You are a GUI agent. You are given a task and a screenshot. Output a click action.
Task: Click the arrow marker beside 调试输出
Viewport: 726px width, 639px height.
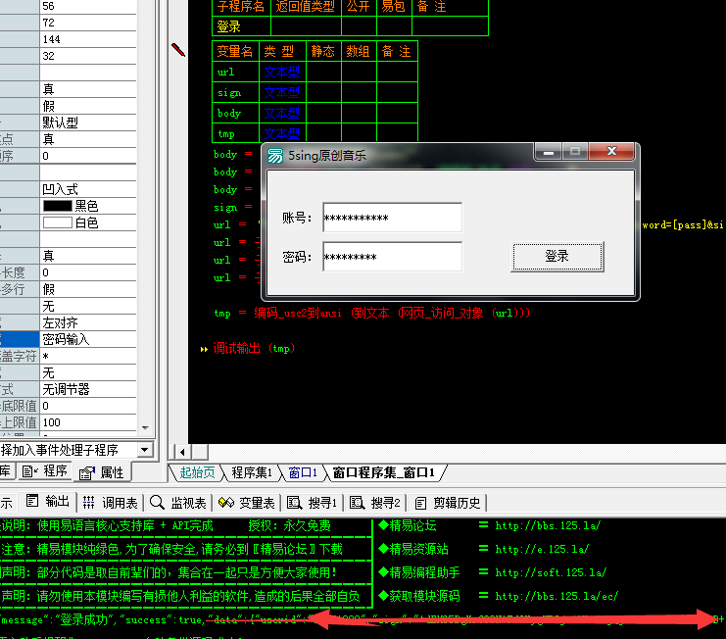point(204,349)
